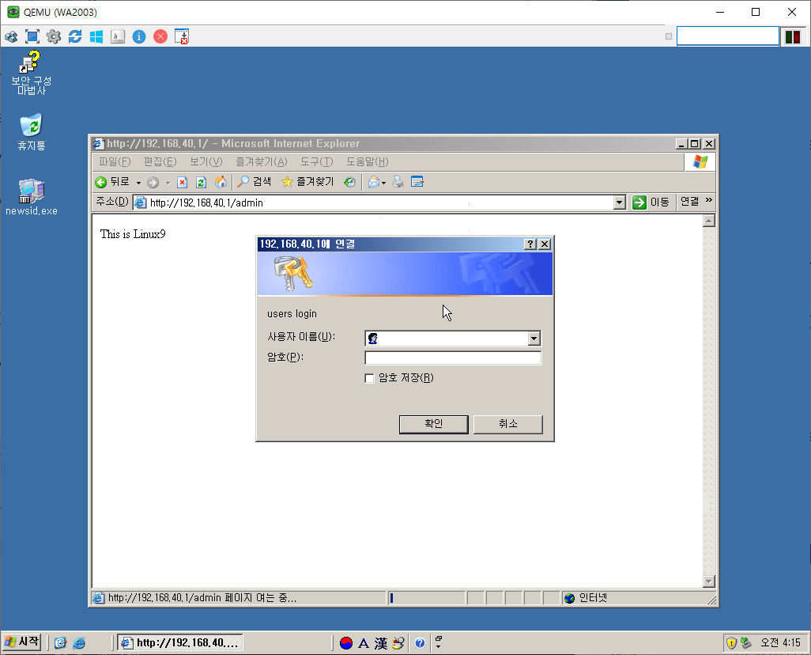The width and height of the screenshot is (811, 655).
Task: Click the IE Edit page icon
Action: (417, 182)
